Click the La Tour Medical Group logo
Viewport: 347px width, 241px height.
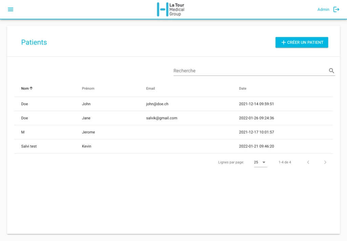click(171, 9)
